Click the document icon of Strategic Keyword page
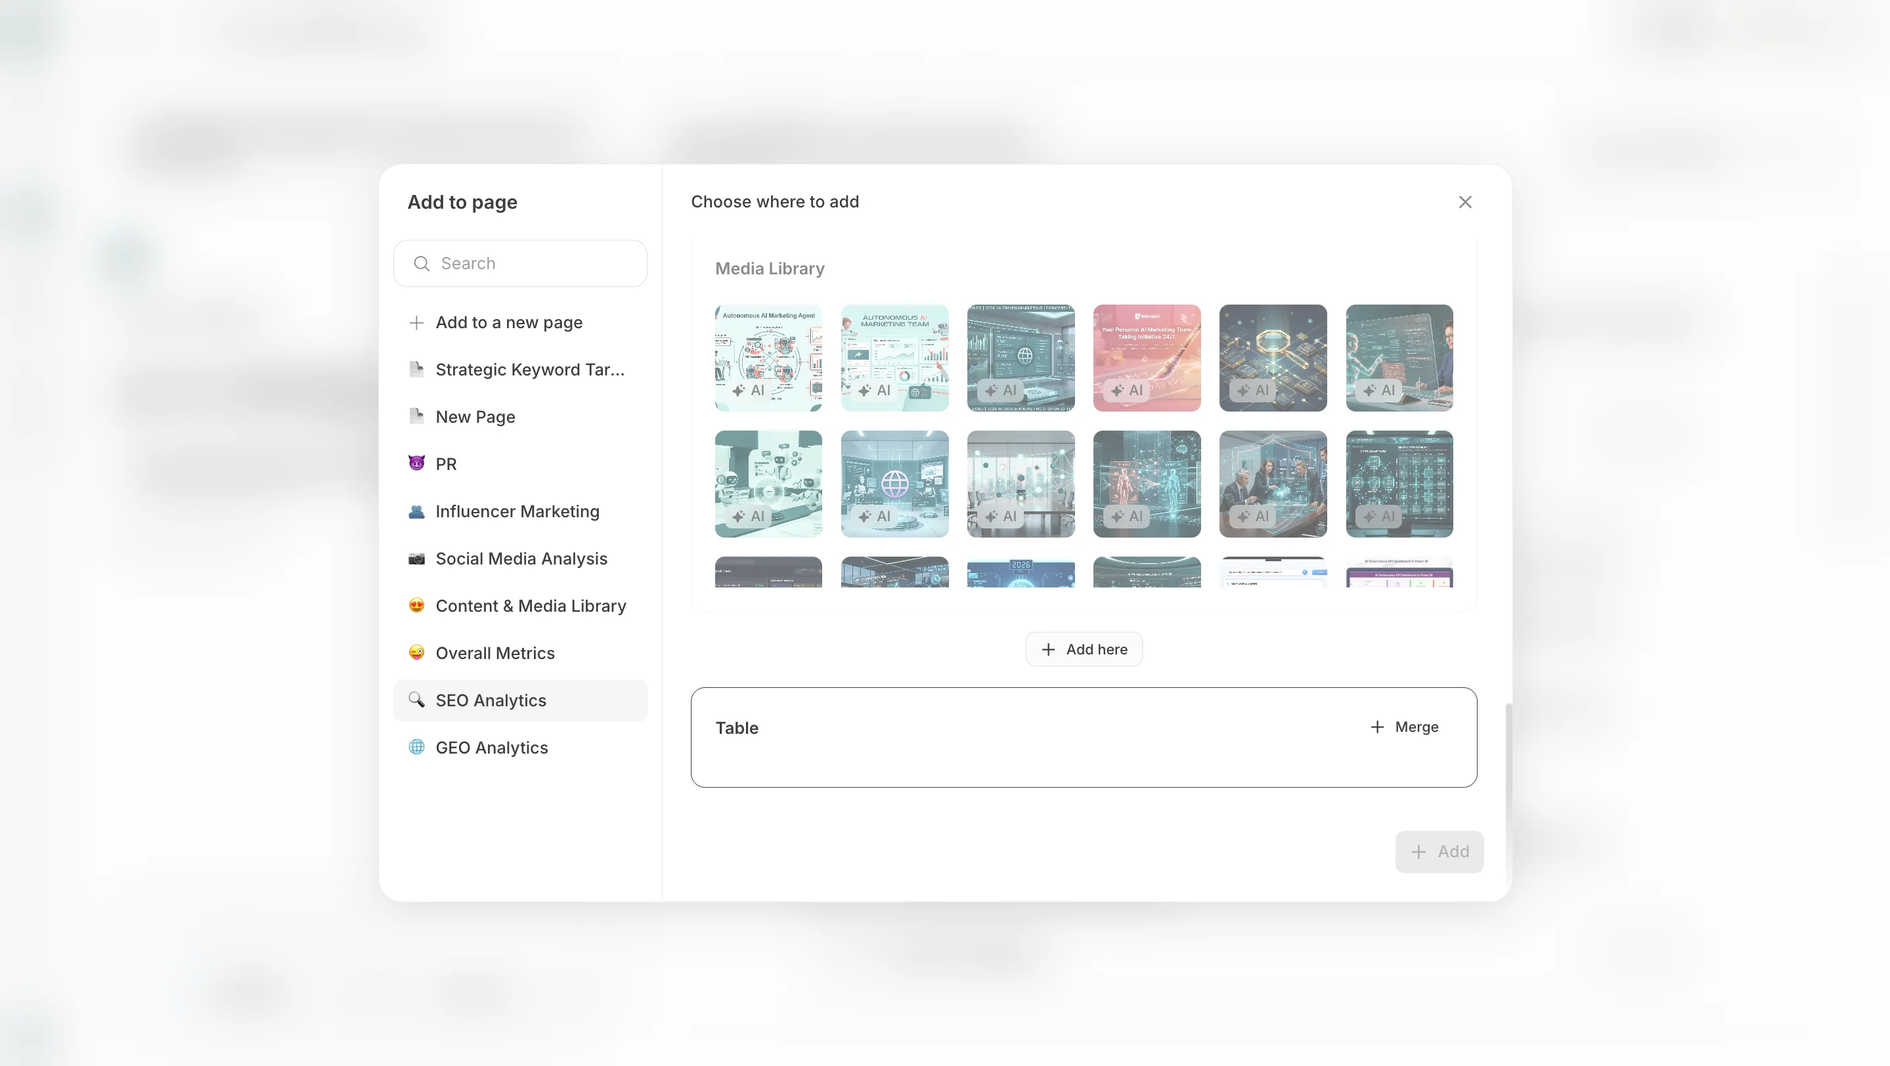 click(416, 369)
